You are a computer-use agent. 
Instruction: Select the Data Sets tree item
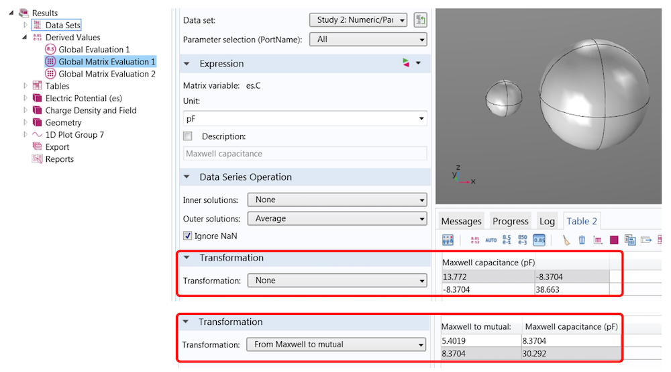coord(62,26)
